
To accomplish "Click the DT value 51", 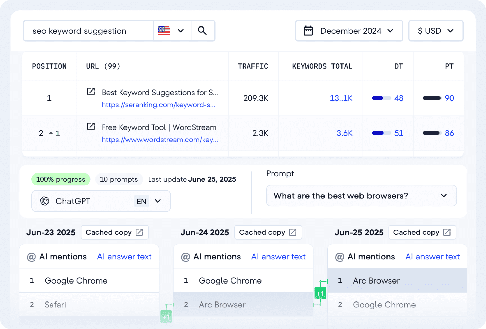I will (x=399, y=133).
